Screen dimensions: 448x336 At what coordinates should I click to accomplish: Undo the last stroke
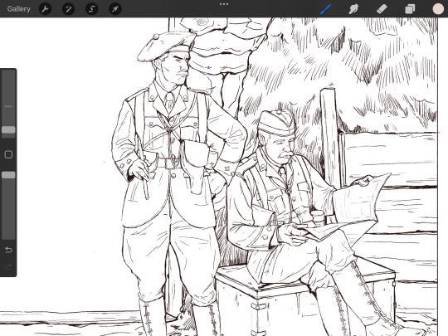(8, 250)
